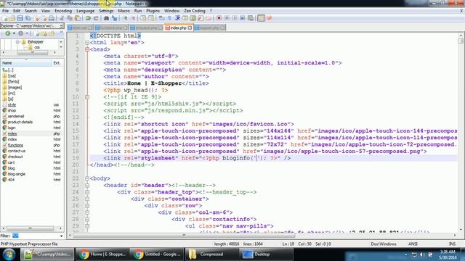Toggle show all characters icon
This screenshot has height=261, width=465.
point(169,18)
